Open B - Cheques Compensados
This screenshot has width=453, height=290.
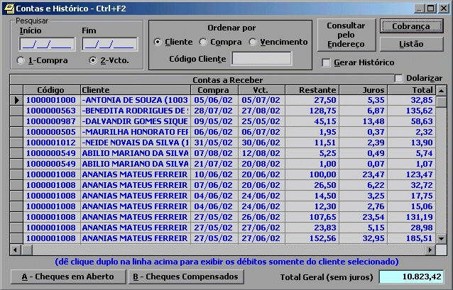pos(185,276)
